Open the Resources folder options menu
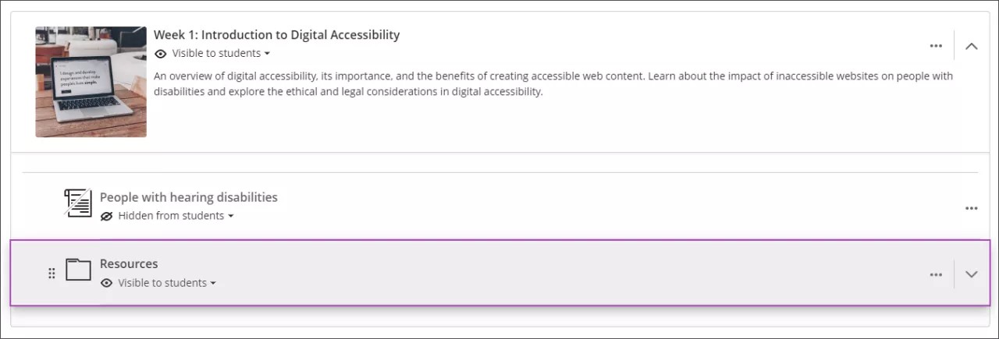This screenshot has height=339, width=999. tap(936, 274)
